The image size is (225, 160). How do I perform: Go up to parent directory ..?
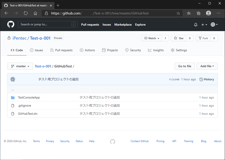(x=13, y=90)
